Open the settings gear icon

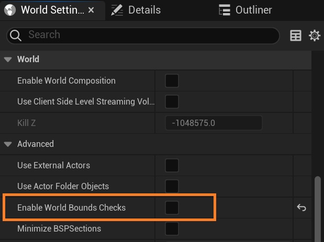pyautogui.click(x=315, y=36)
